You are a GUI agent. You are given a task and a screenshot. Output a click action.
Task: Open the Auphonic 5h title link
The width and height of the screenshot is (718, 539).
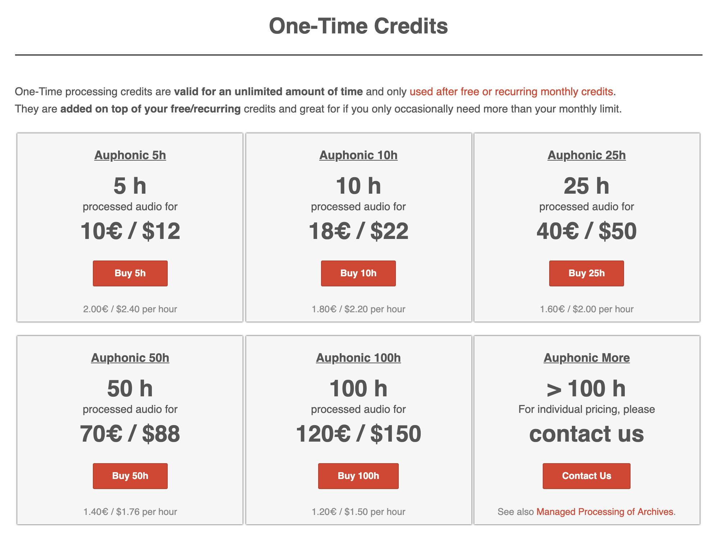[130, 155]
